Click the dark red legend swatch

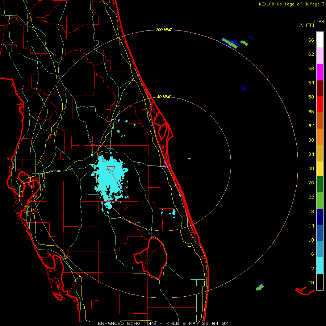[320, 88]
